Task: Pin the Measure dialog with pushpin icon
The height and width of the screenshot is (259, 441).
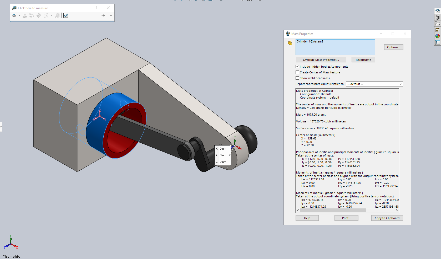Action: (x=103, y=15)
